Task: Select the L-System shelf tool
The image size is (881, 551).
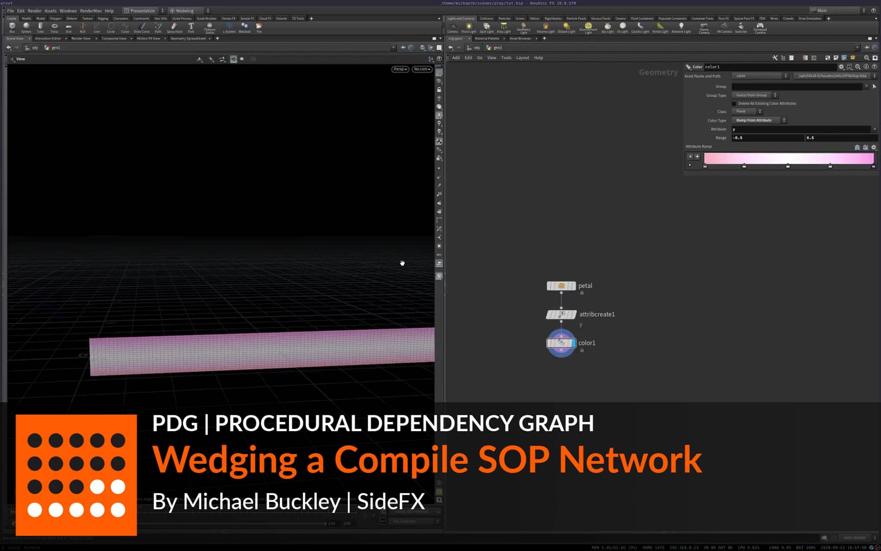Action: point(229,27)
